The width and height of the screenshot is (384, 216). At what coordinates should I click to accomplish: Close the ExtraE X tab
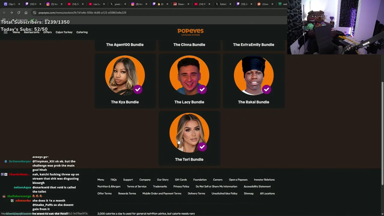[x=230, y=4]
